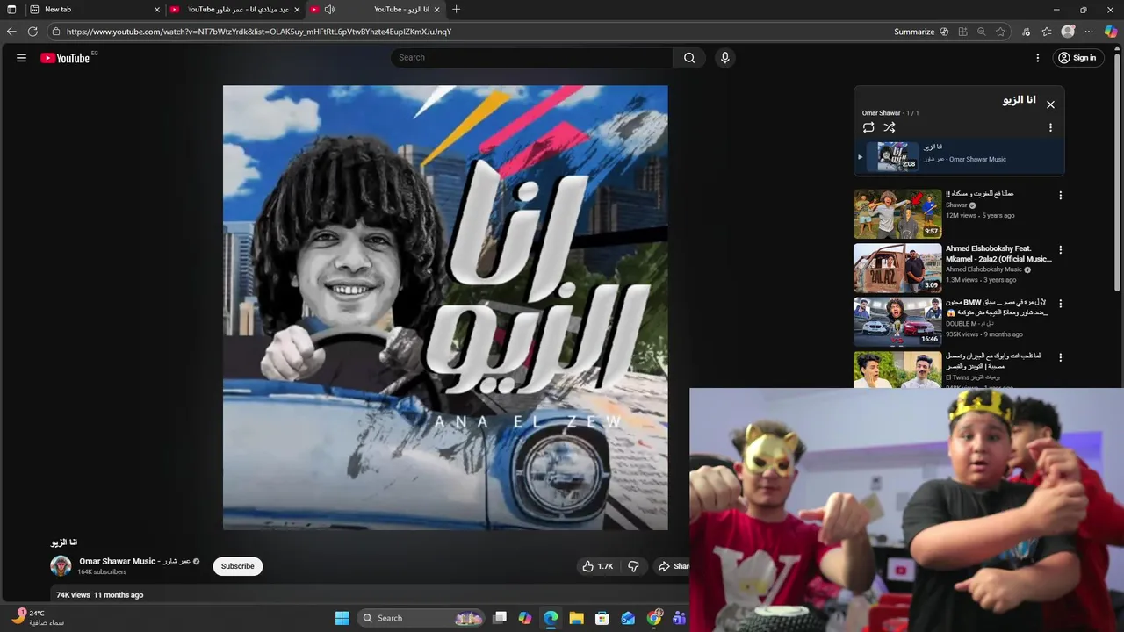The height and width of the screenshot is (632, 1124).
Task: Start voice search with microphone icon
Action: point(724,58)
